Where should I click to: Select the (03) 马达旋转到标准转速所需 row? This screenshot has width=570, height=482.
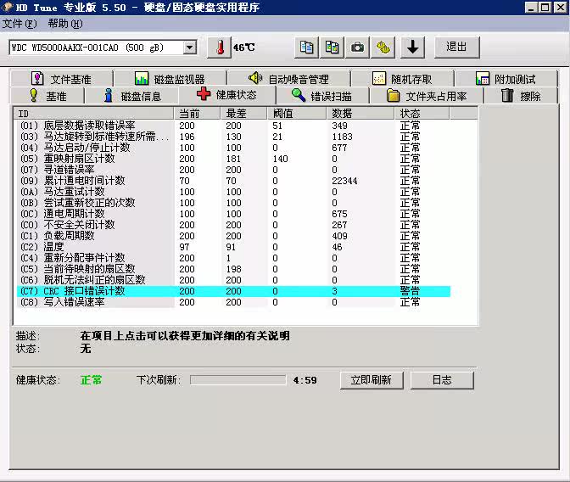click(x=234, y=137)
